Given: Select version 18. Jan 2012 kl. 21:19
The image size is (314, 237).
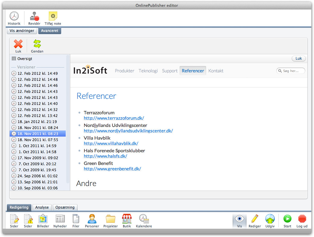Looking at the screenshot, I should [37, 122].
